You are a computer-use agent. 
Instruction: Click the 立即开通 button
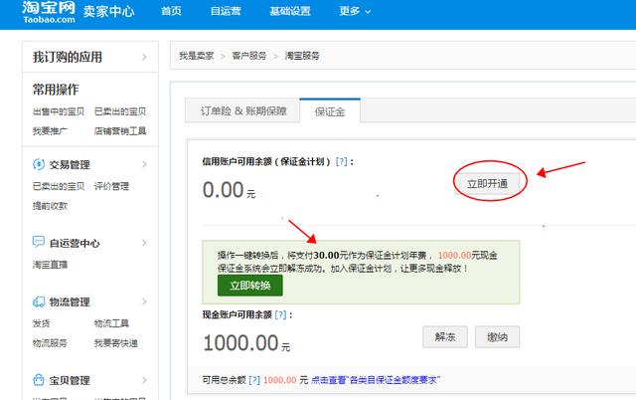point(487,184)
